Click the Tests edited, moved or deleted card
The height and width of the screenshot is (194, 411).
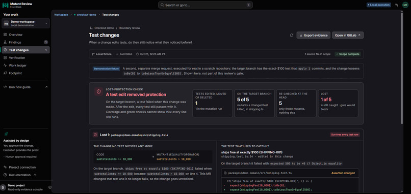[x=213, y=104]
